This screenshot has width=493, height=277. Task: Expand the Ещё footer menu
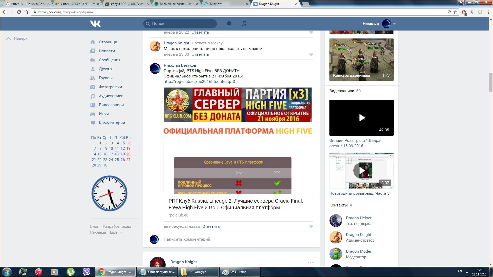pyautogui.click(x=116, y=232)
